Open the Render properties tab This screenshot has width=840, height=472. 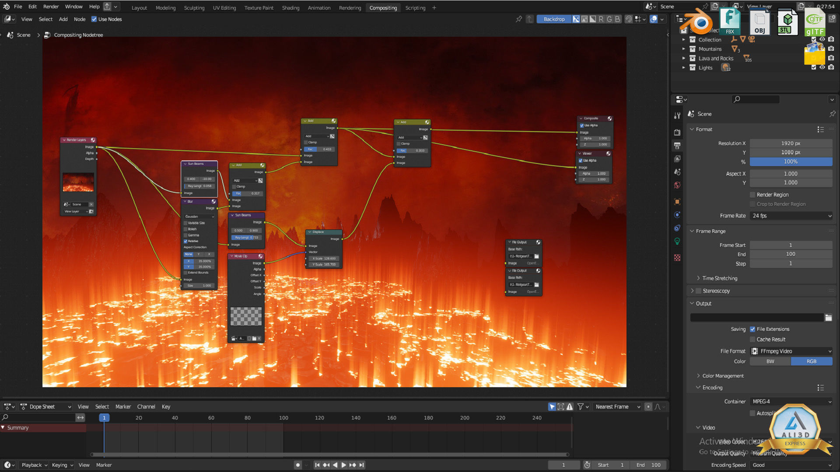tap(677, 132)
